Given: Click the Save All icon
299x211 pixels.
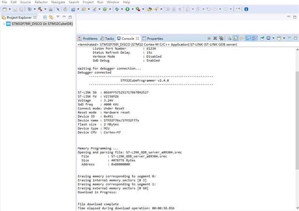Looking at the screenshot, I should click(x=21, y=9).
